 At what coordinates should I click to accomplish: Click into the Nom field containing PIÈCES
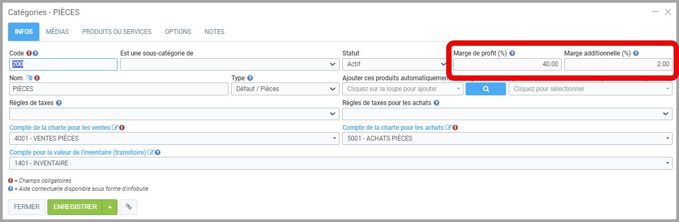tap(119, 89)
